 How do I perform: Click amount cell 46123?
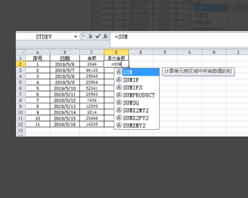tap(92, 70)
